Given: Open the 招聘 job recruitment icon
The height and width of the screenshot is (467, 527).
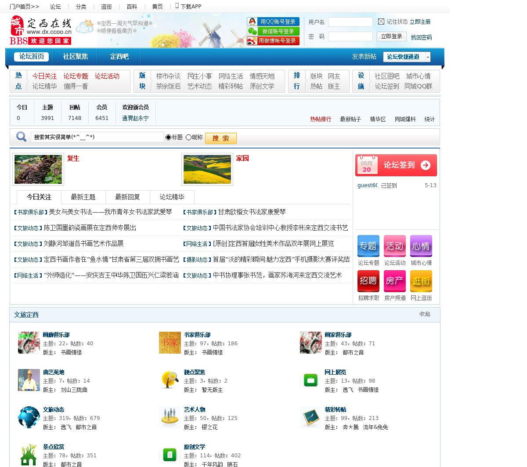Looking at the screenshot, I should click(x=368, y=281).
